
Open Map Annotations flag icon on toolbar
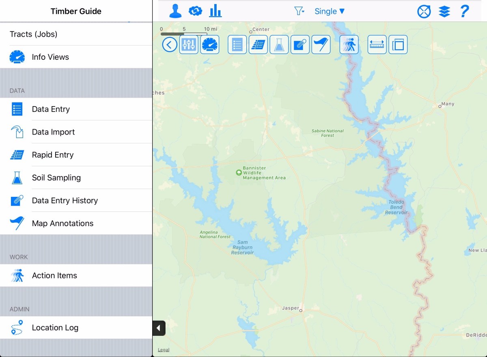click(x=321, y=44)
